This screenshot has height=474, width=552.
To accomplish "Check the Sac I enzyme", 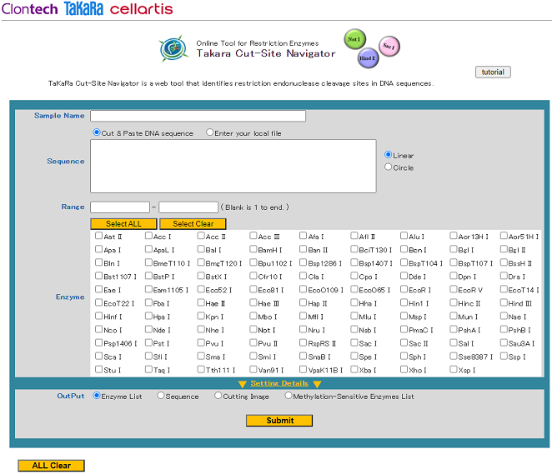I will (354, 342).
